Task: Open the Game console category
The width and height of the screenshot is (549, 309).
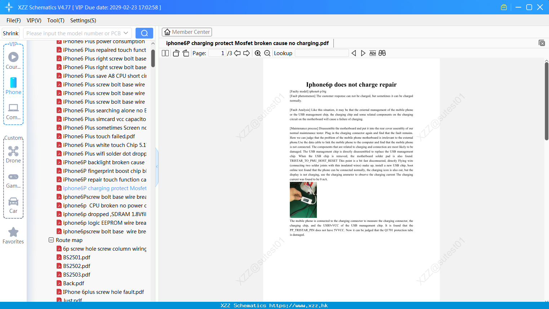Action: click(x=13, y=180)
